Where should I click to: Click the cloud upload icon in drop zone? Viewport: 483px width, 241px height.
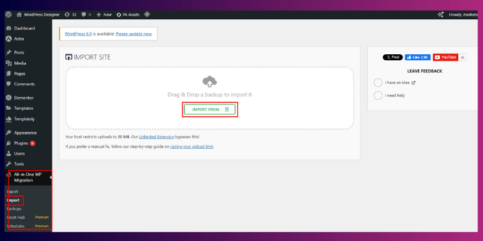coord(210,81)
